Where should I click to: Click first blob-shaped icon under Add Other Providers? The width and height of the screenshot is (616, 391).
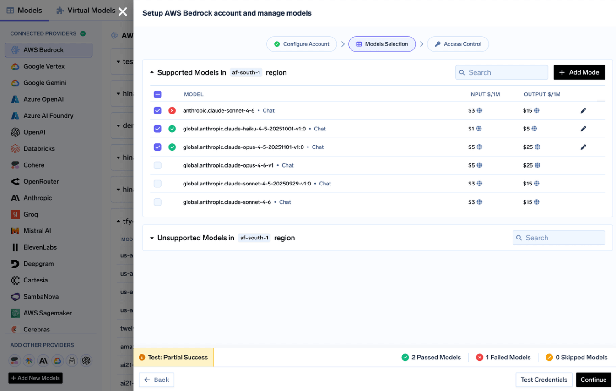pos(15,361)
